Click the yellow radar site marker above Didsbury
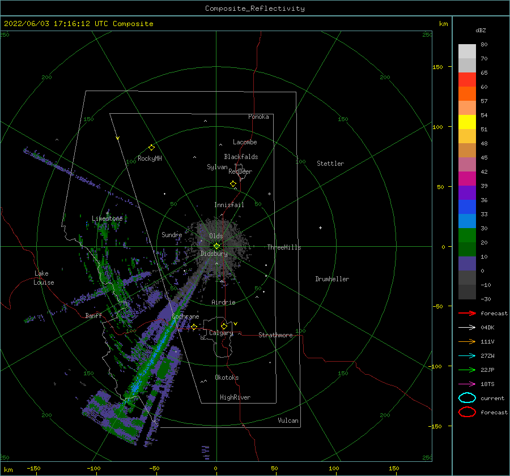The height and width of the screenshot is (476, 510). click(216, 246)
